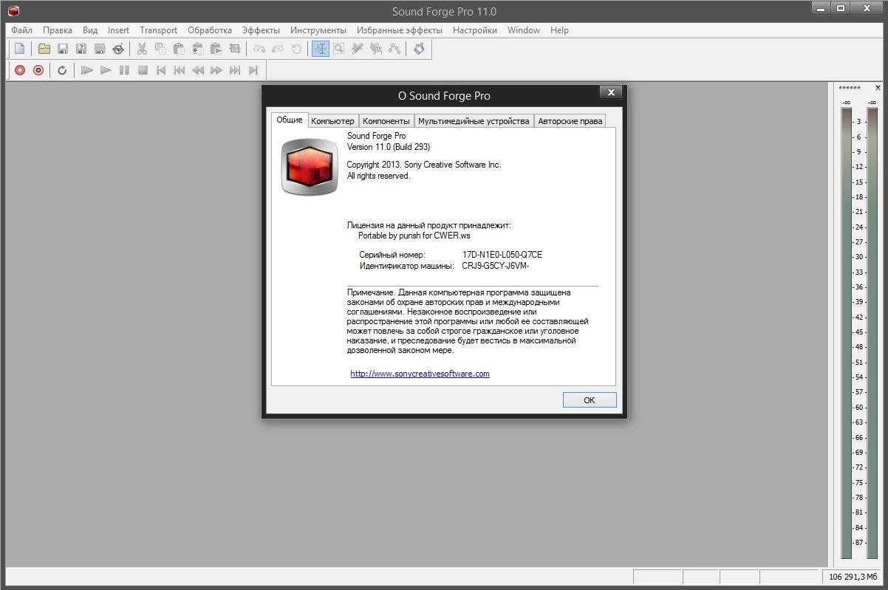Click the Repeat last action icon

(296, 49)
